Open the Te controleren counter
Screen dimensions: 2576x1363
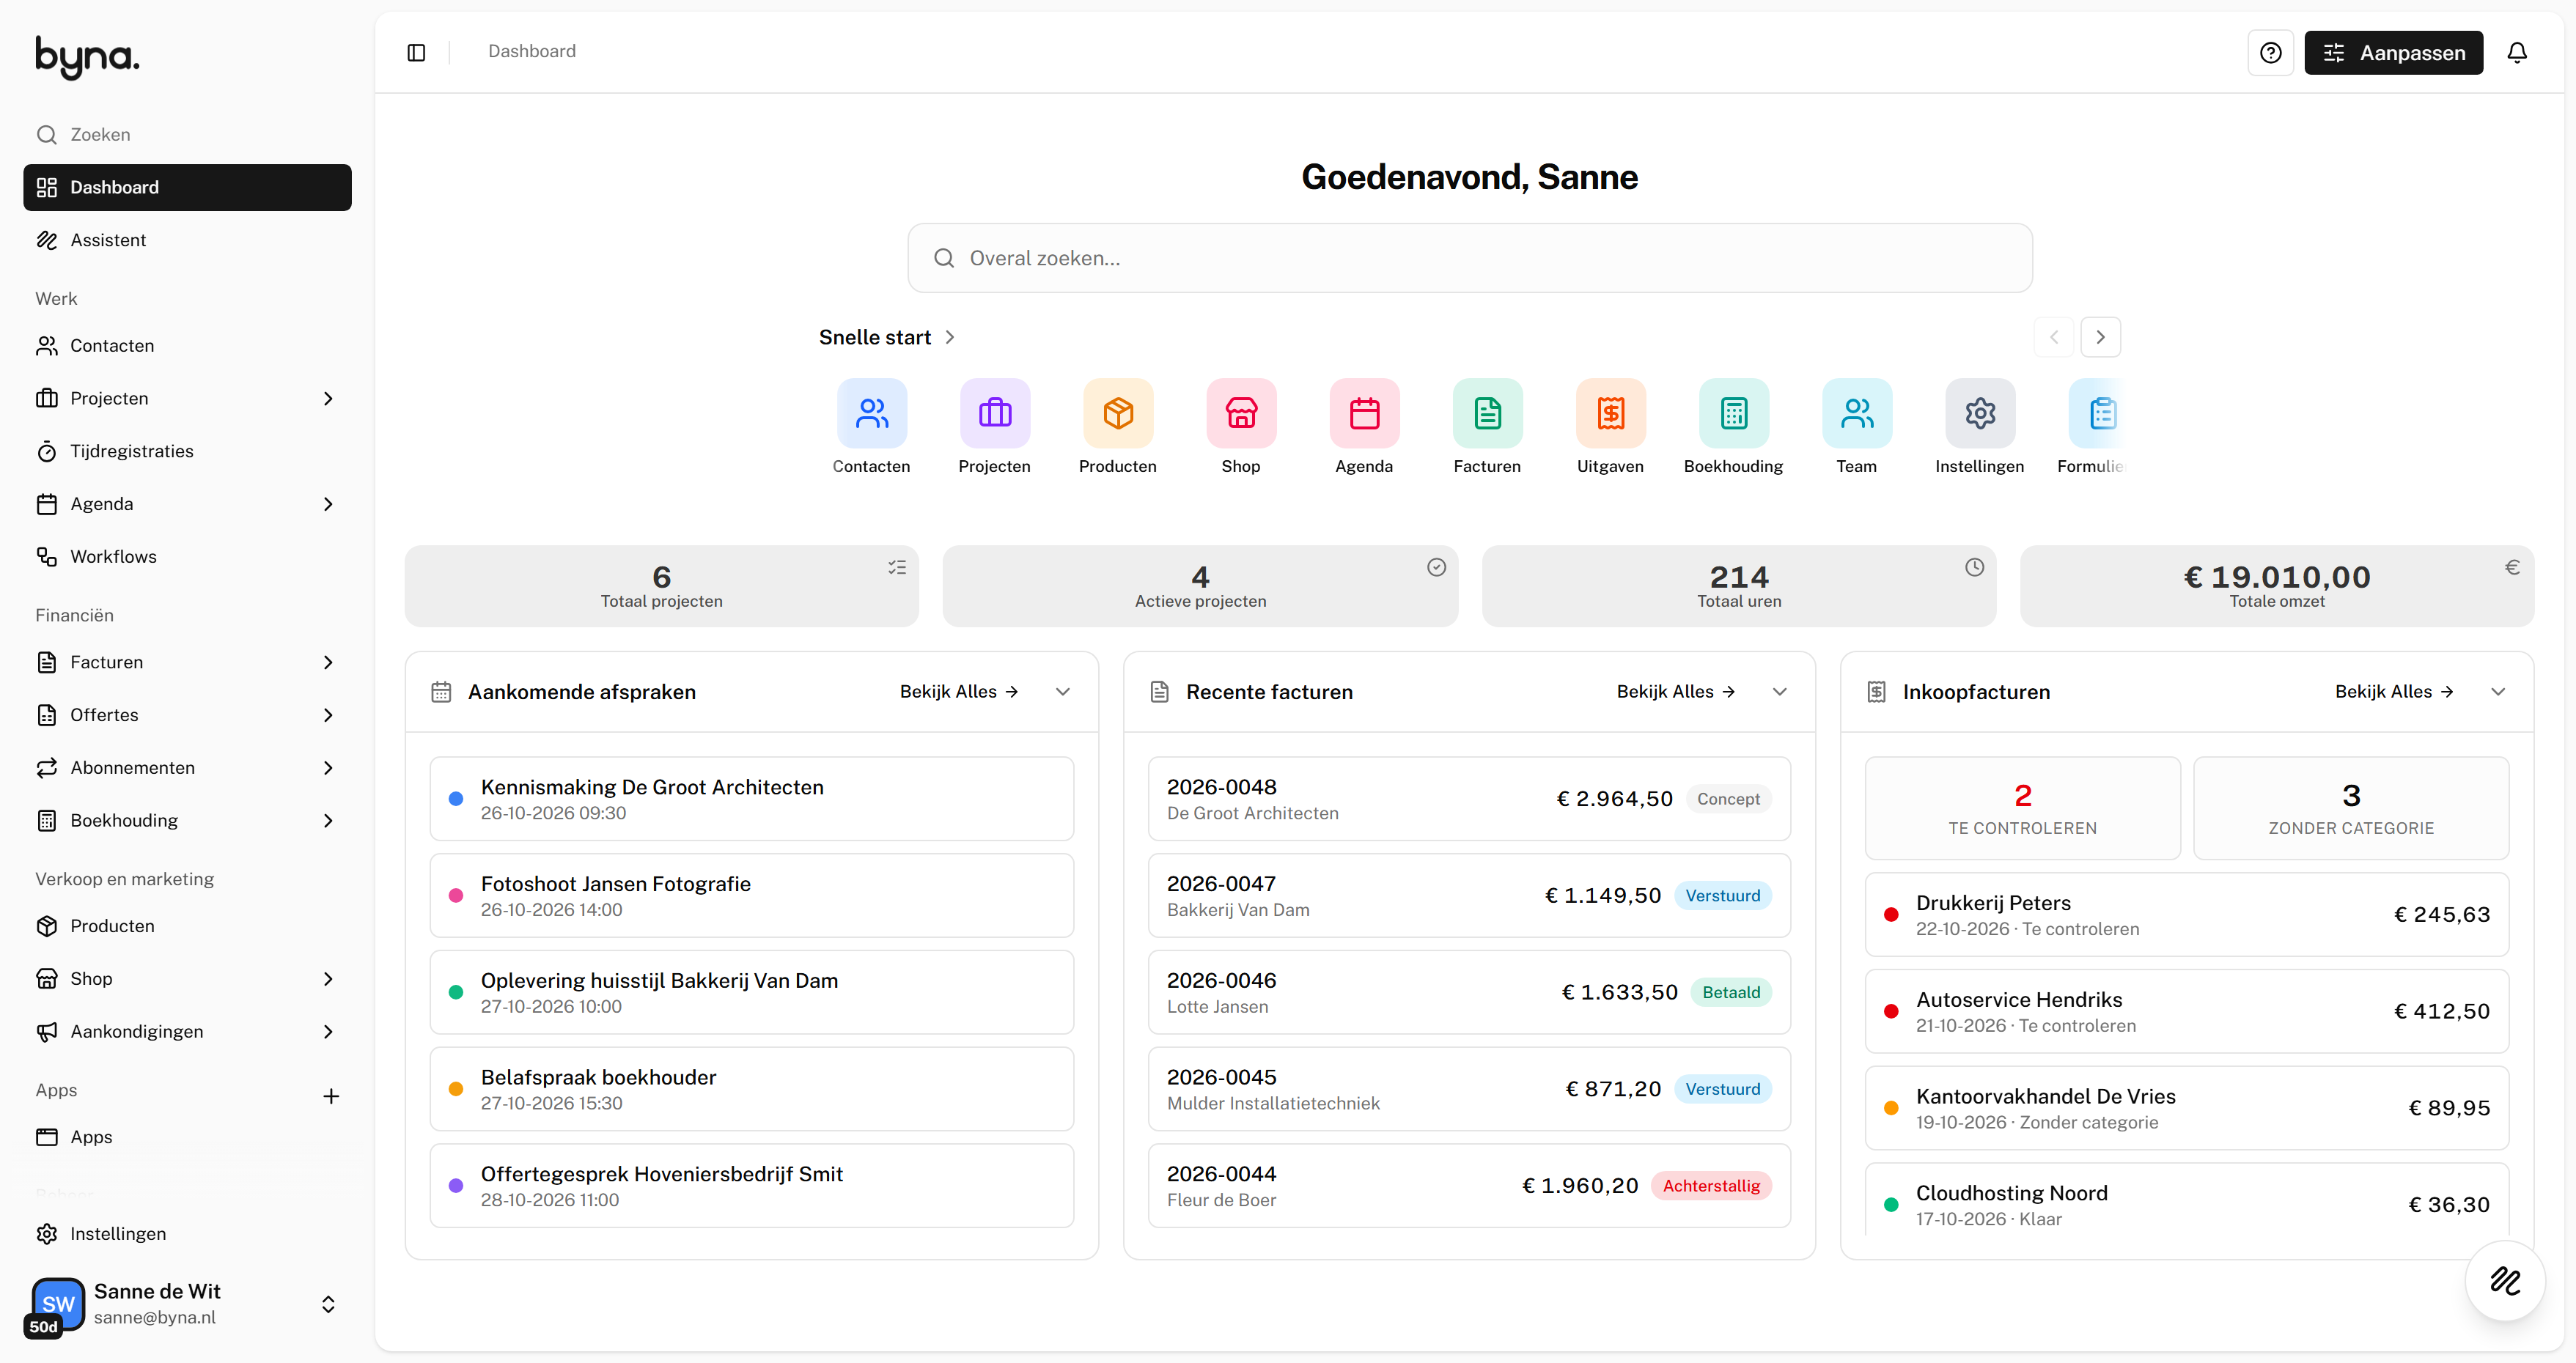(2022, 808)
